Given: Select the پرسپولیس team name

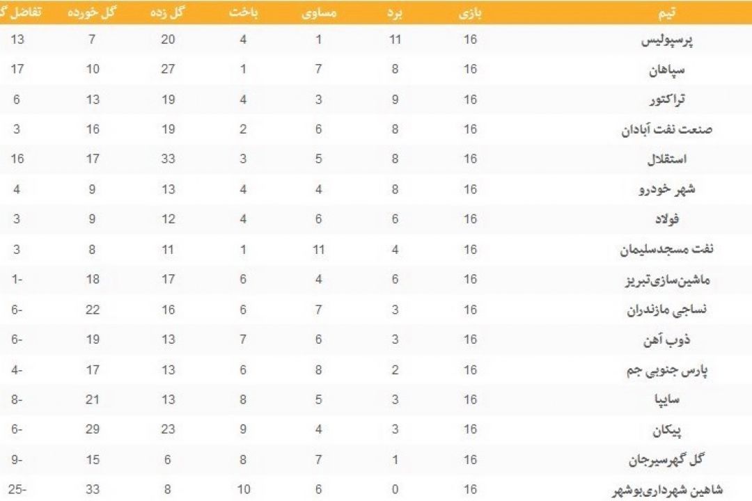Looking at the screenshot, I should (x=667, y=40).
